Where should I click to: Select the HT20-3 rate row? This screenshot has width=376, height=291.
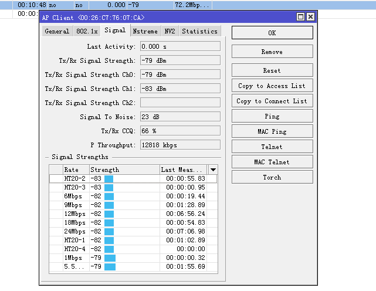coord(133,187)
